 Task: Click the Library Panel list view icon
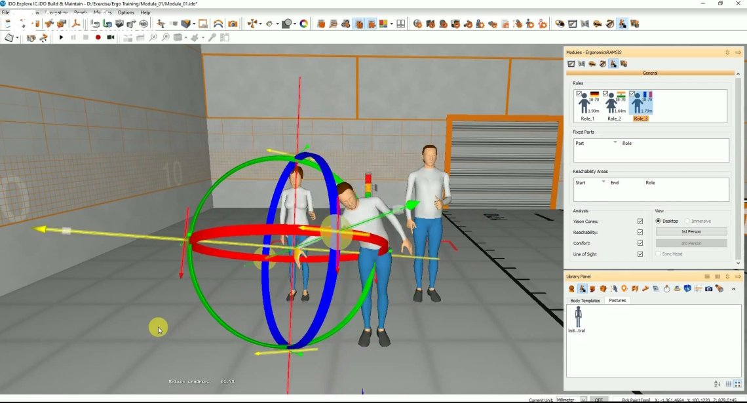(x=708, y=276)
